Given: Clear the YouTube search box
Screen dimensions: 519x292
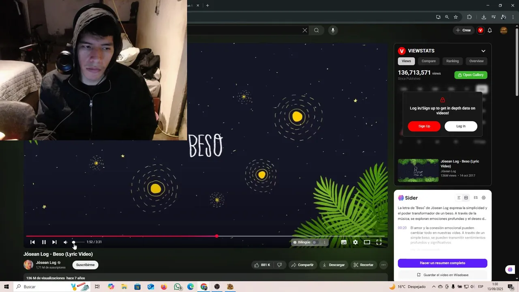Looking at the screenshot, I should tap(305, 30).
